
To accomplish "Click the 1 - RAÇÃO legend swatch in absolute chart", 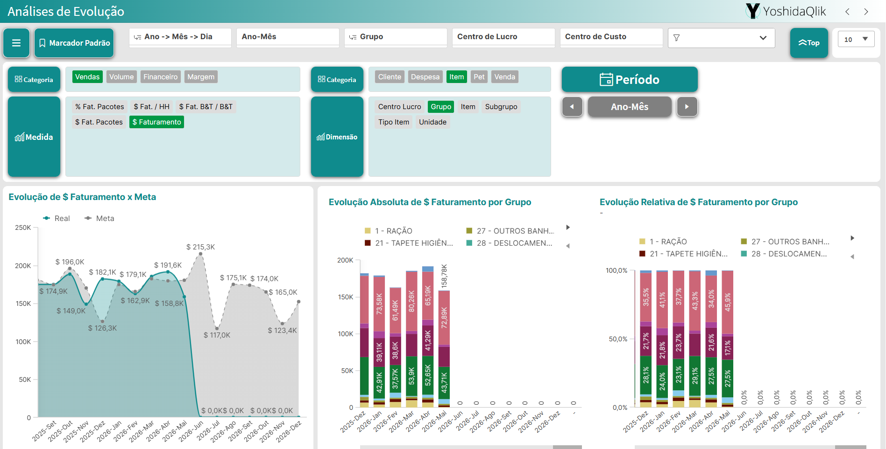I will click(x=368, y=231).
